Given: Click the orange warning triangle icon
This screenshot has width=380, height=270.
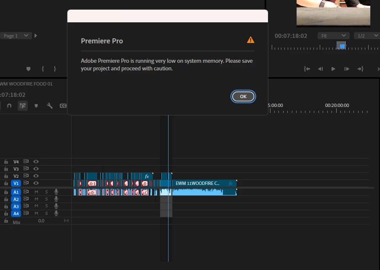Looking at the screenshot, I should tap(251, 40).
